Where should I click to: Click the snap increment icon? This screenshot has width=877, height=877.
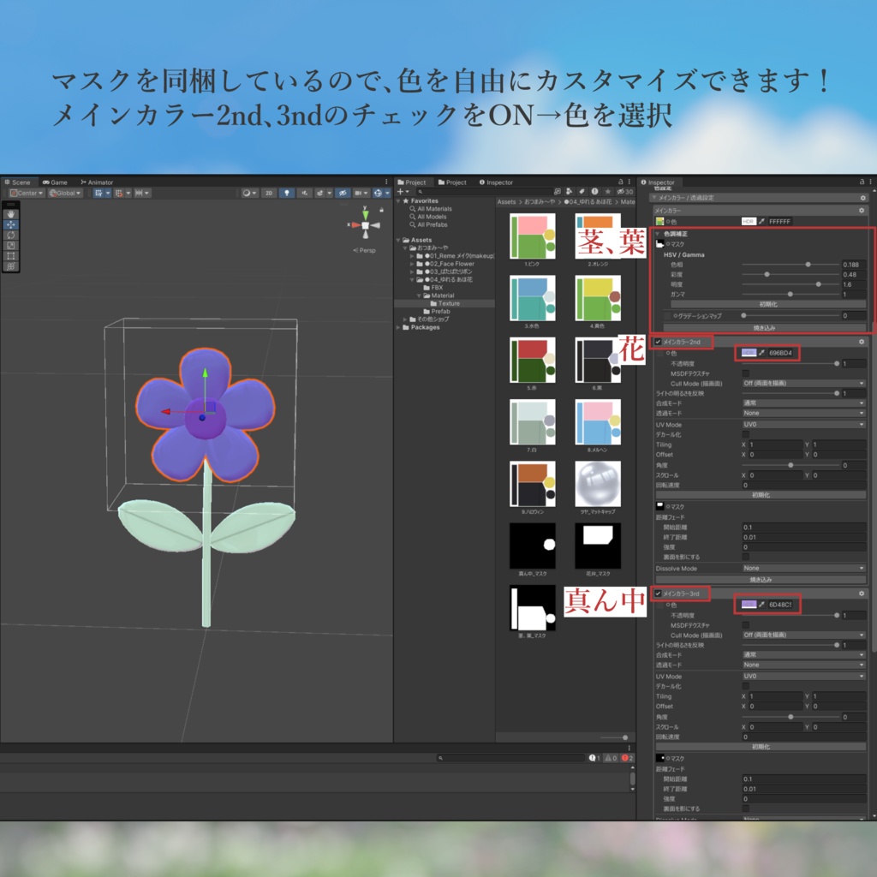point(139,193)
